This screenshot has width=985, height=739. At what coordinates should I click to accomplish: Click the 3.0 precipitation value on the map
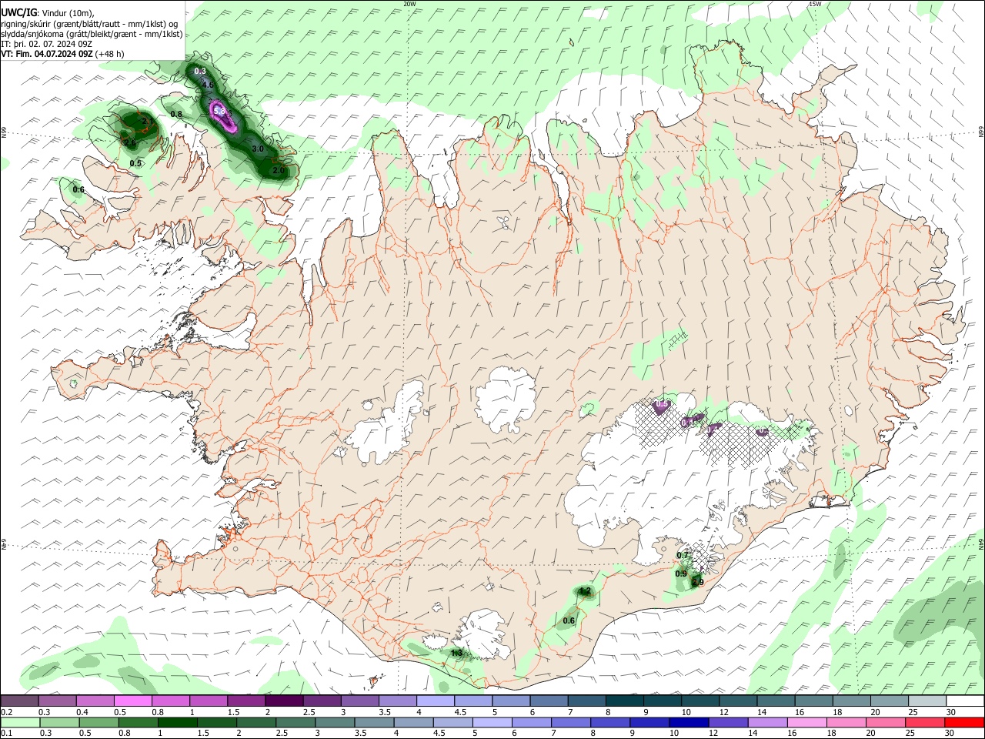[x=258, y=149]
